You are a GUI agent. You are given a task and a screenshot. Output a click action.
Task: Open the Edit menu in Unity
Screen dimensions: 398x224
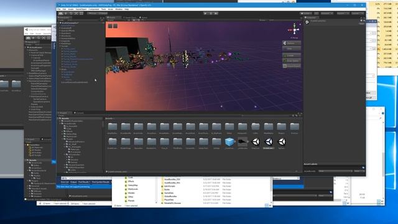coord(64,9)
